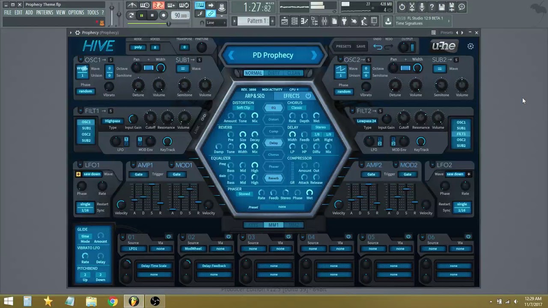This screenshot has width=548, height=308.
Task: Toggle EFFECTS power button
Action: point(308,96)
